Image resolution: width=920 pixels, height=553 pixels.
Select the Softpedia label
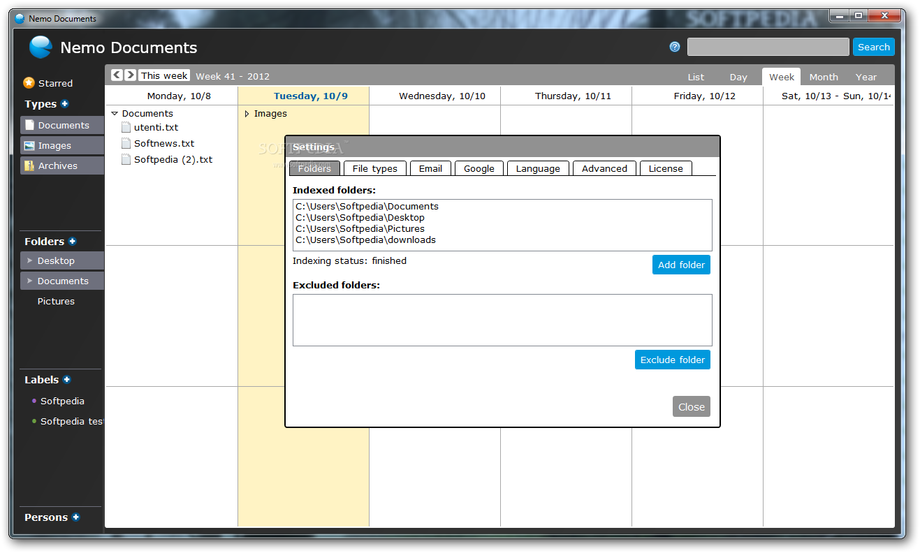(62, 401)
